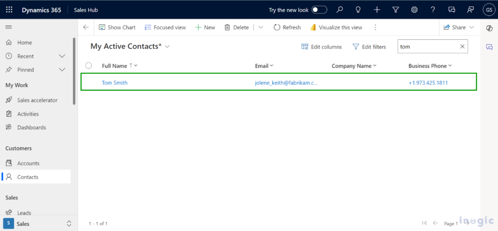Expand the Recent section chevron

[62, 56]
